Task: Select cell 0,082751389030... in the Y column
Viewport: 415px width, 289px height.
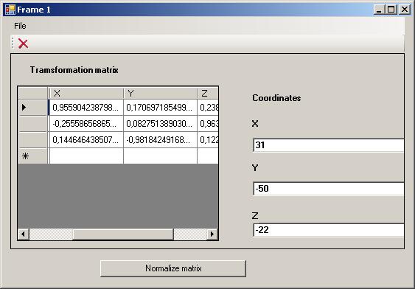Action: (x=160, y=124)
